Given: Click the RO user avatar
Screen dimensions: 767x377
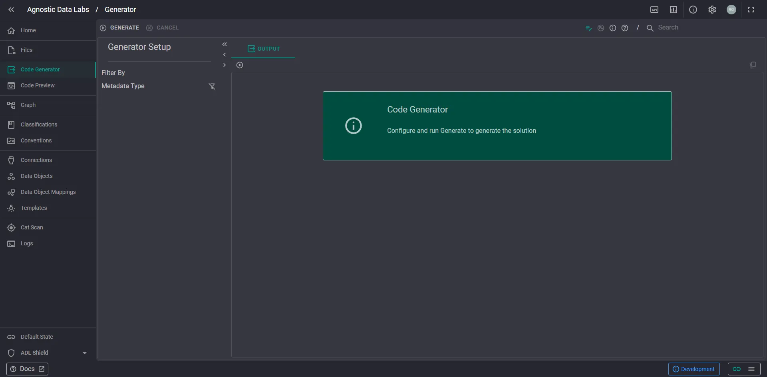Looking at the screenshot, I should click(x=731, y=9).
